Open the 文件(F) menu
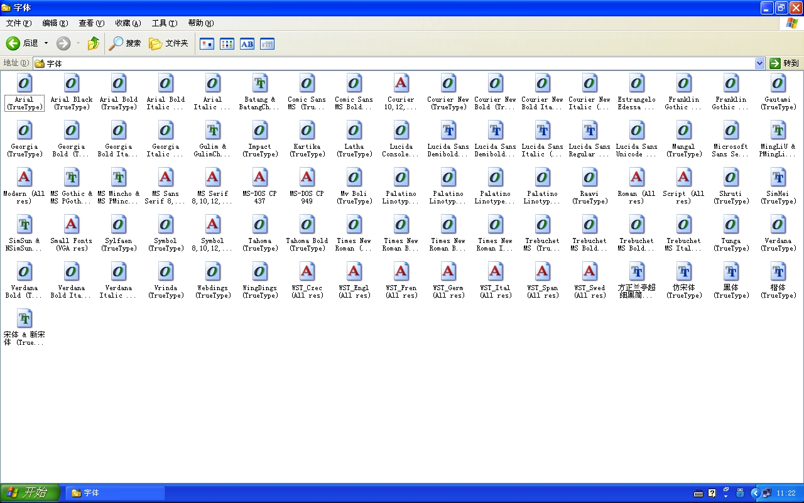This screenshot has width=804, height=503. (x=19, y=23)
